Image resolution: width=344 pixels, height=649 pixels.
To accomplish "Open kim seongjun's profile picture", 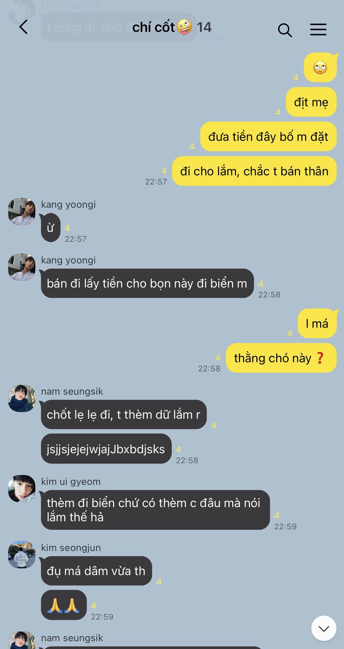I will pos(22,555).
